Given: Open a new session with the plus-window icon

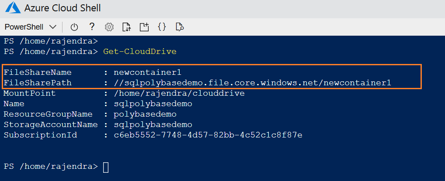Looking at the screenshot, I should coord(144,27).
